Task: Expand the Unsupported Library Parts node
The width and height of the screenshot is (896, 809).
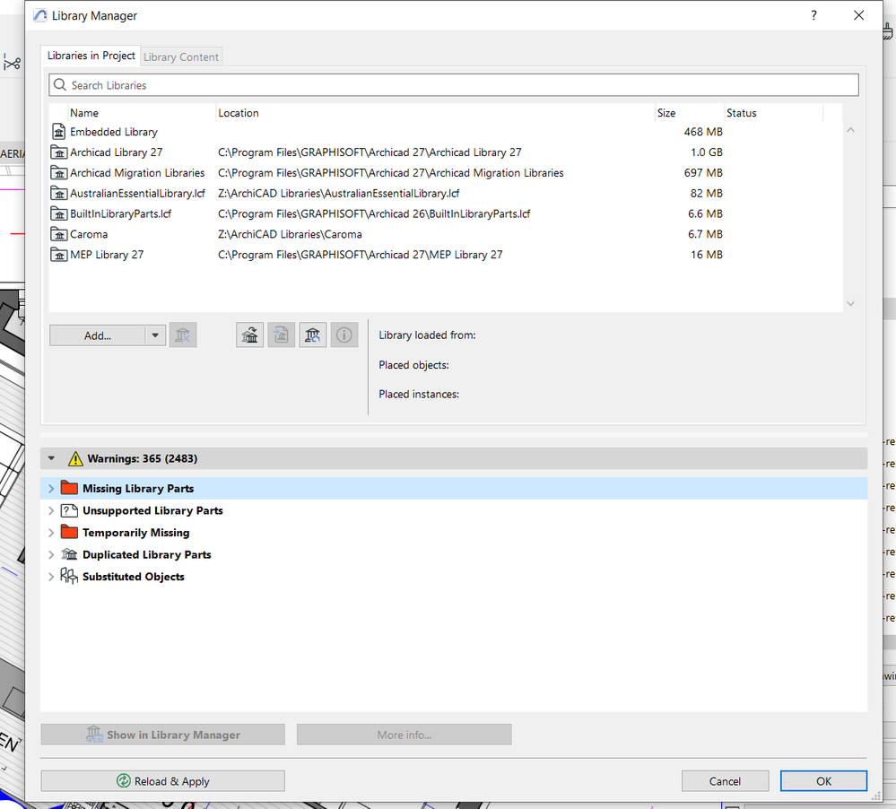Action: point(51,510)
